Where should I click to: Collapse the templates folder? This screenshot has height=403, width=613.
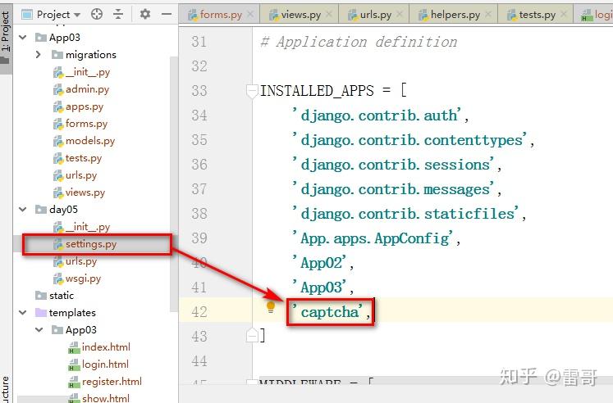(23, 313)
